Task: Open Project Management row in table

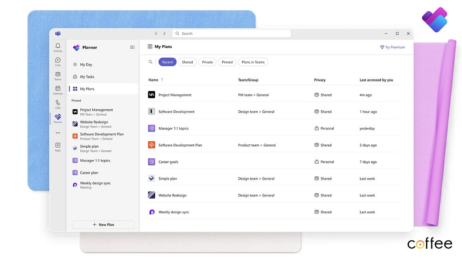Action: [274, 95]
